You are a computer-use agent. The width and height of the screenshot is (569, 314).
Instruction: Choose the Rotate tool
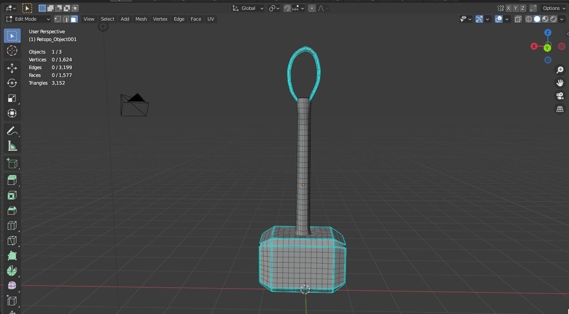point(12,83)
